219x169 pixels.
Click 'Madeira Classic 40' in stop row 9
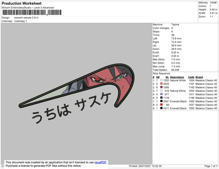click(x=206, y=108)
